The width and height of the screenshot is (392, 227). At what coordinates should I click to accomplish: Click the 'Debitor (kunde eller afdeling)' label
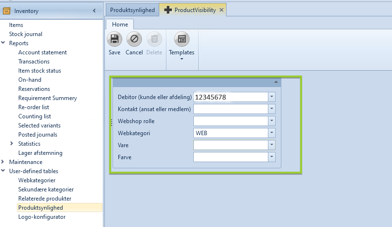[x=155, y=97]
